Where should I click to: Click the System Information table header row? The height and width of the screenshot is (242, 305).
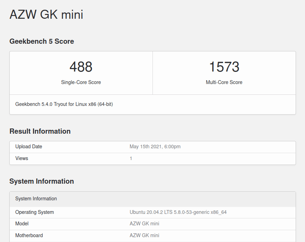point(153,199)
